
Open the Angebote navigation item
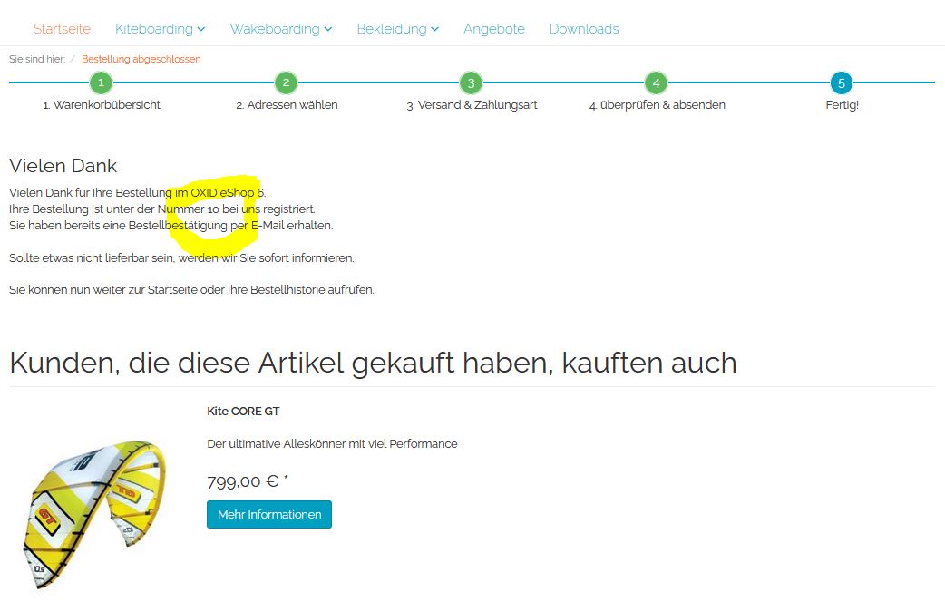[x=494, y=29]
